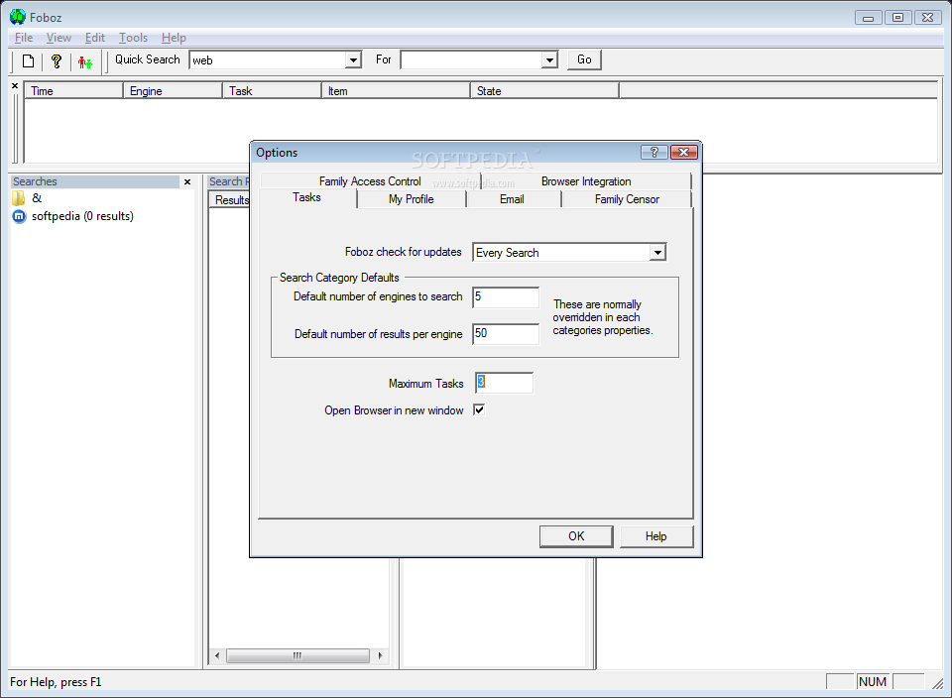The image size is (952, 698).
Task: Click the Foboz globe application icon
Action: pyautogui.click(x=18, y=17)
